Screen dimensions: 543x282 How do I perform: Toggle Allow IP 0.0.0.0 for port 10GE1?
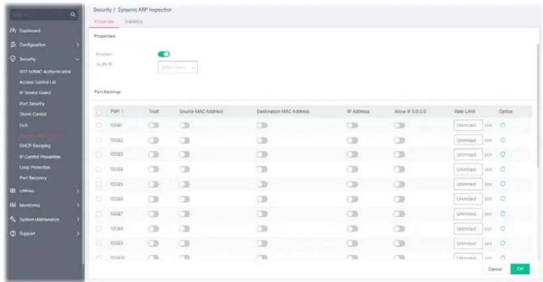(399, 125)
